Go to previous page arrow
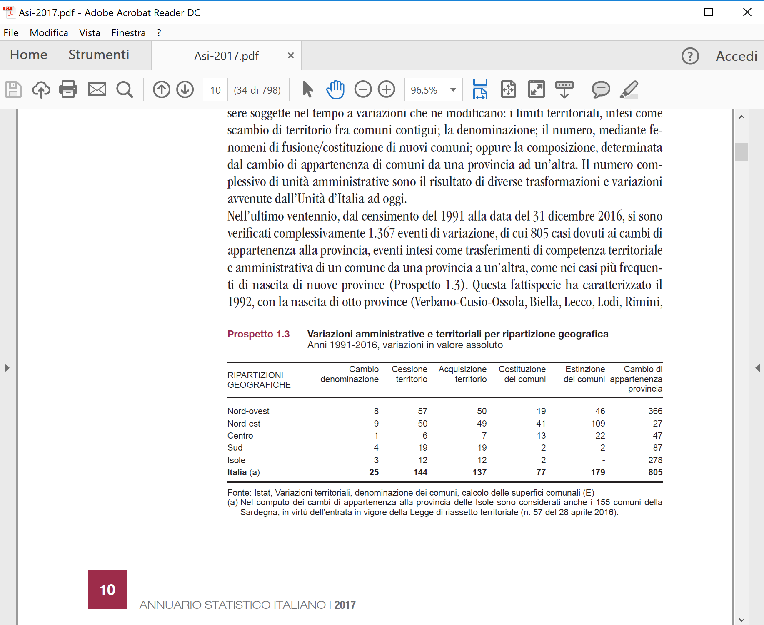 tap(161, 89)
